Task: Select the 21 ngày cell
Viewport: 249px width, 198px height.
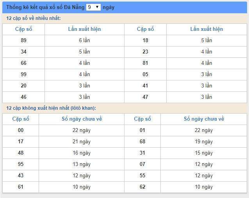Action: click(x=82, y=142)
